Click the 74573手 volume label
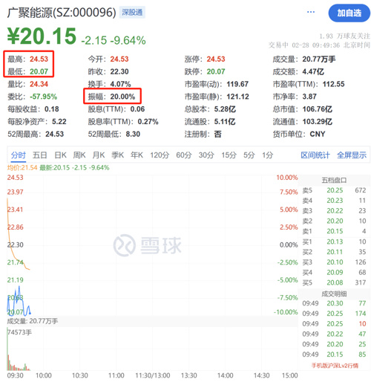Viewport: 371px width, 382px height. click(19, 332)
